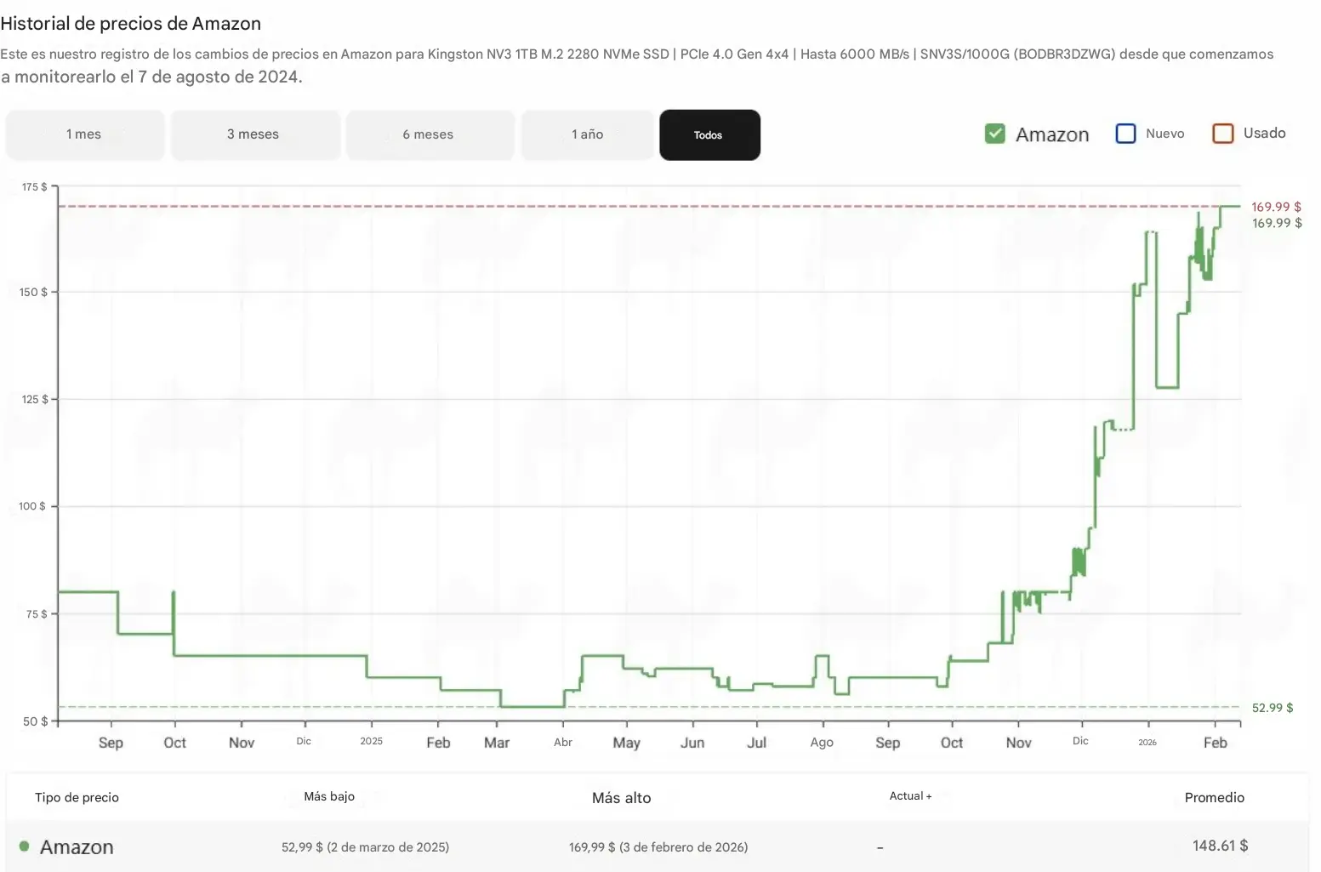1321x872 pixels.
Task: Uncheck the green Amazon checkbox
Action: coord(994,134)
